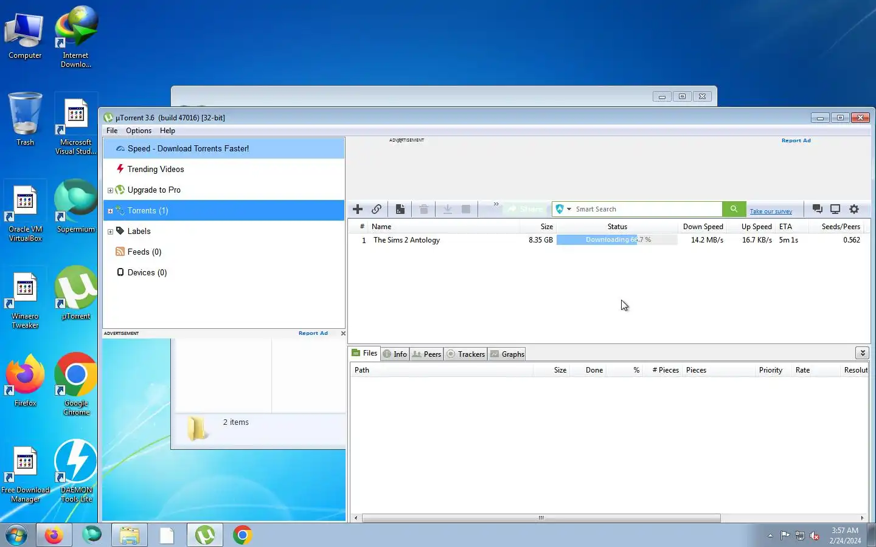Click the DAEMON Tools Lite desktop icon
Screen dimensions: 876x547
point(76,472)
